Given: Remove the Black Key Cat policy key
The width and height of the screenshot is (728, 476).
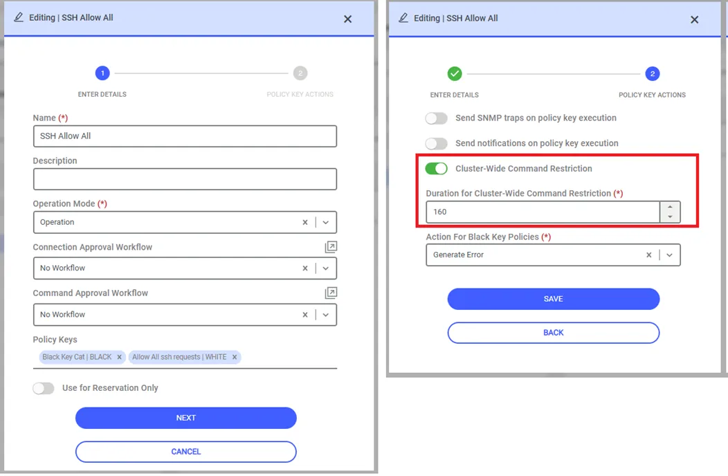Looking at the screenshot, I should coord(119,357).
